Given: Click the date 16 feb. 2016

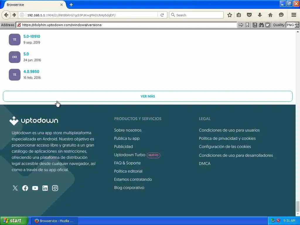Looking at the screenshot, I should click(x=32, y=78).
